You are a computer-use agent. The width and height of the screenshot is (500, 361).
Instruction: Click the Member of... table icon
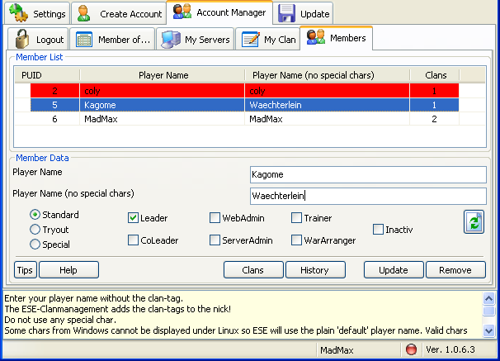pyautogui.click(x=84, y=40)
